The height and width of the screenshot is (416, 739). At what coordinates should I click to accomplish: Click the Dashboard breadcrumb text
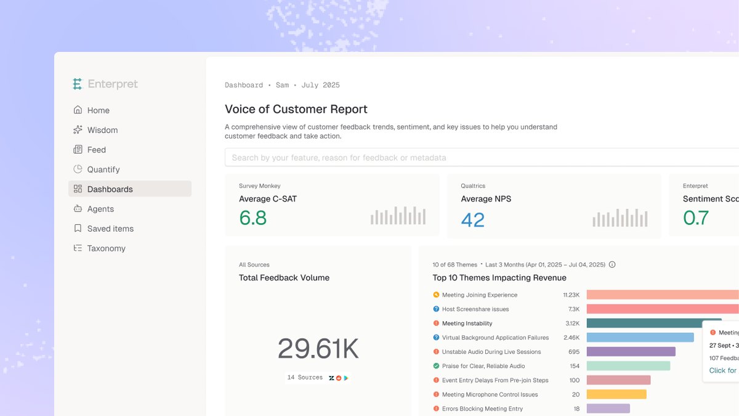[x=244, y=85]
